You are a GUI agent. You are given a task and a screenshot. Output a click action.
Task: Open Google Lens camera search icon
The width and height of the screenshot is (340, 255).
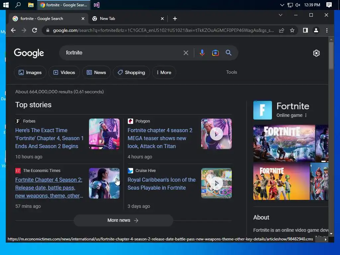(215, 53)
